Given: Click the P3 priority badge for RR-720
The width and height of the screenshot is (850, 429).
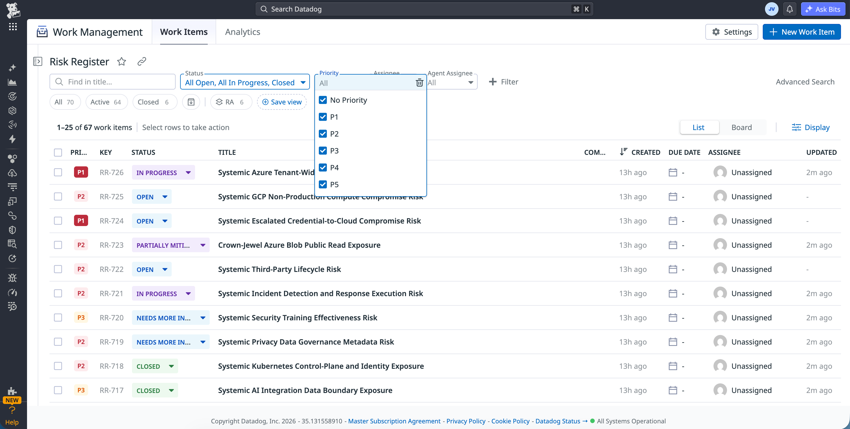Looking at the screenshot, I should tap(81, 318).
